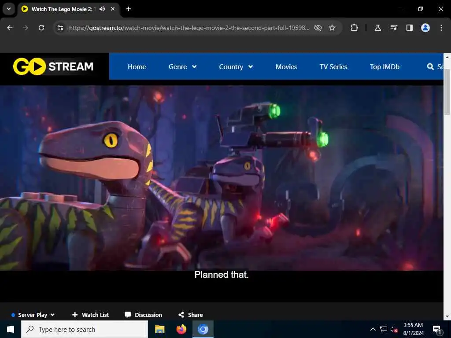Click the Windows taskbar search box
Screen dimensions: 451x338
(85, 329)
